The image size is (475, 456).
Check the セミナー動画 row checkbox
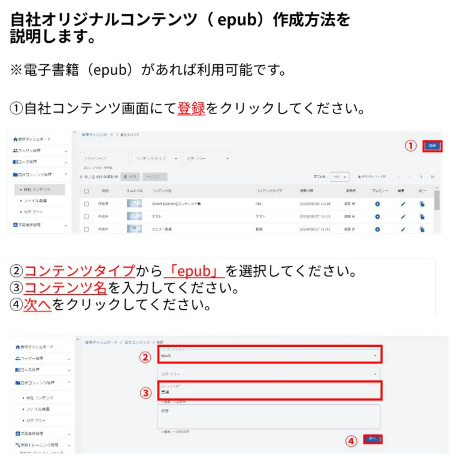point(86,229)
